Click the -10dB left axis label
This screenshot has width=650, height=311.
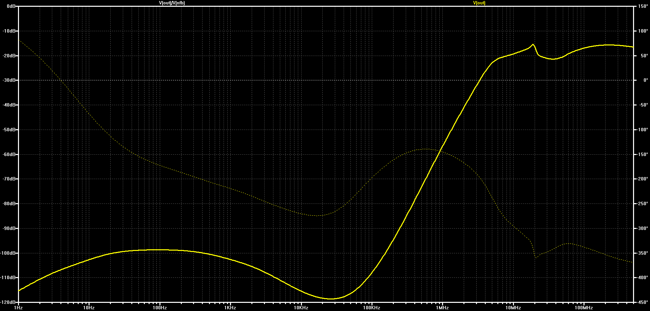tap(9, 31)
